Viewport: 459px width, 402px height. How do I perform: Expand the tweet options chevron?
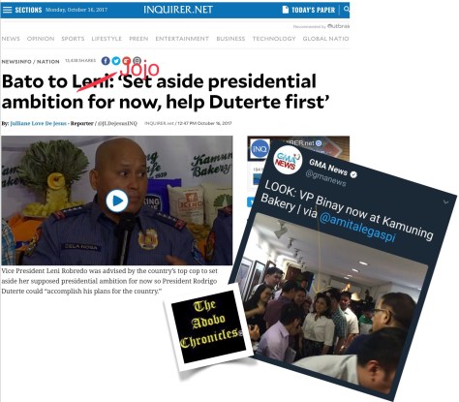(x=445, y=202)
